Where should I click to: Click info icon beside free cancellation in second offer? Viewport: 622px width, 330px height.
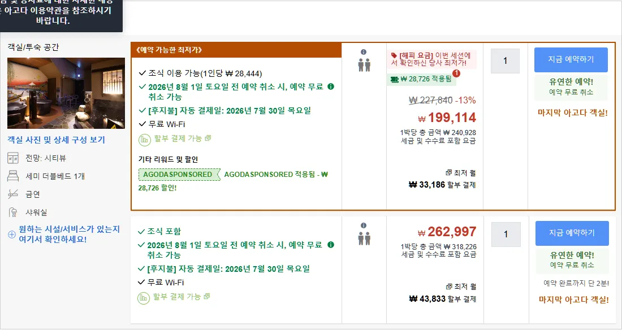pyautogui.click(x=331, y=245)
